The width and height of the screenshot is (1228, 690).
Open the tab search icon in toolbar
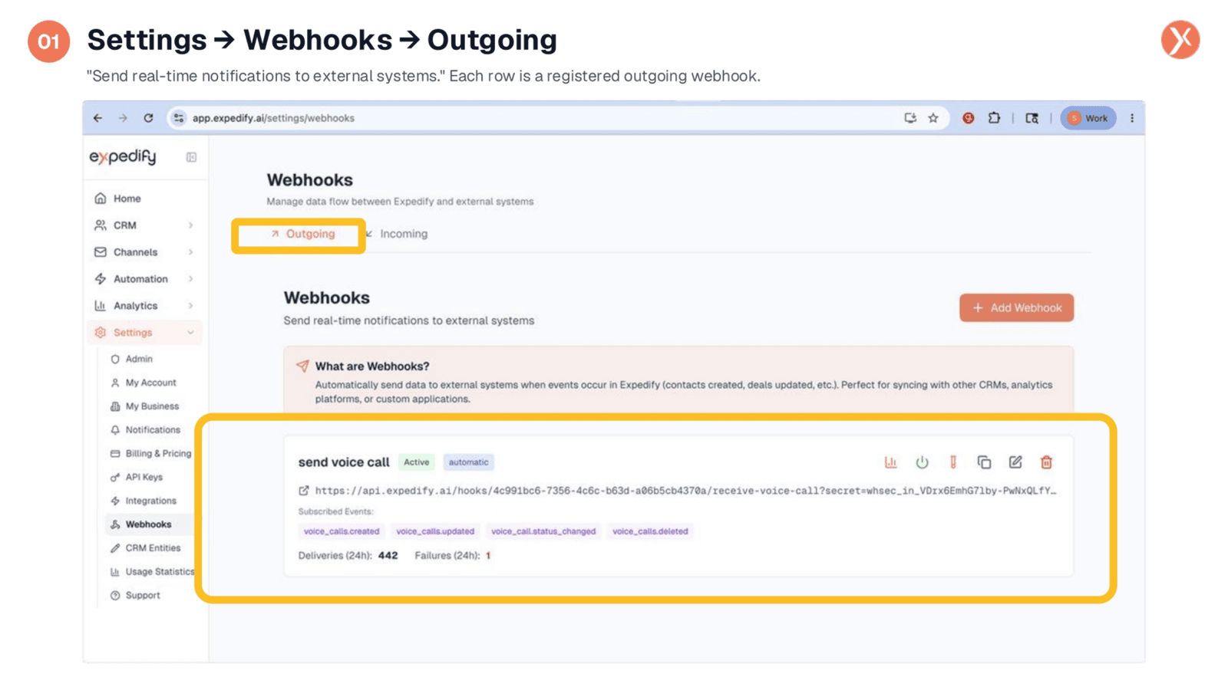click(1032, 118)
